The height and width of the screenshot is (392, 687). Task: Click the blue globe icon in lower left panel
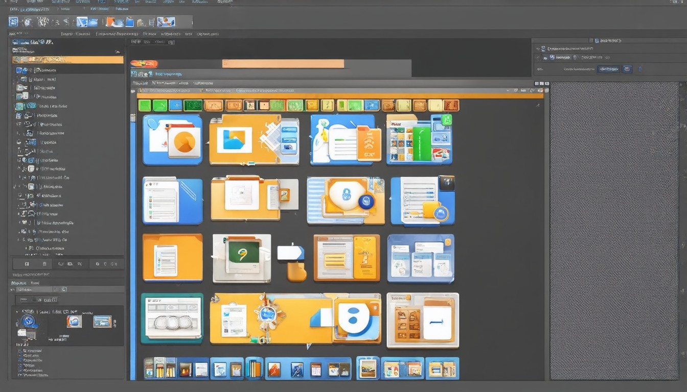point(28,321)
